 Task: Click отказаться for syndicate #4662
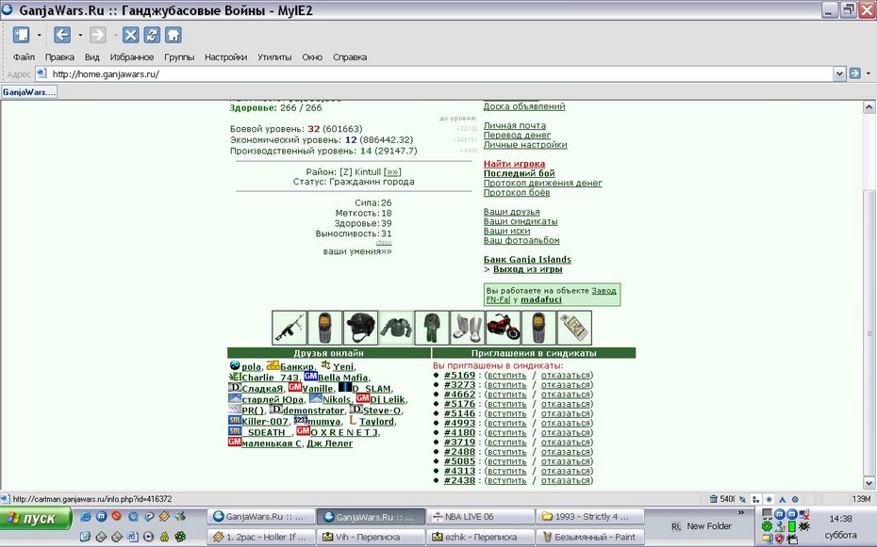click(566, 394)
